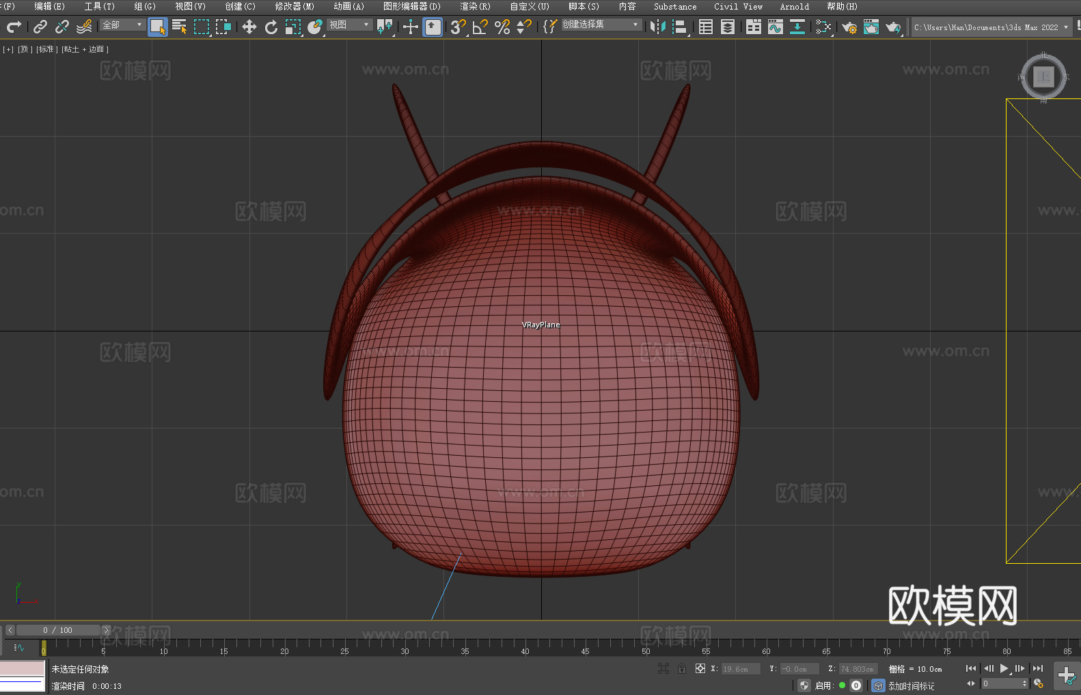
Task: Click the Mirror tool icon
Action: pos(658,27)
